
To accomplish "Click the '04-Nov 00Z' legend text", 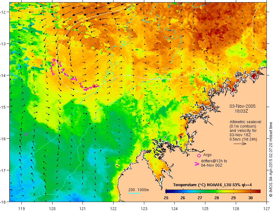I will pyautogui.click(x=212, y=165).
